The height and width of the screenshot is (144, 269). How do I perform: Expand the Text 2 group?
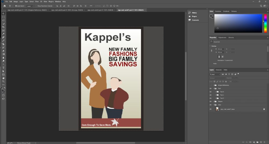(x=216, y=98)
